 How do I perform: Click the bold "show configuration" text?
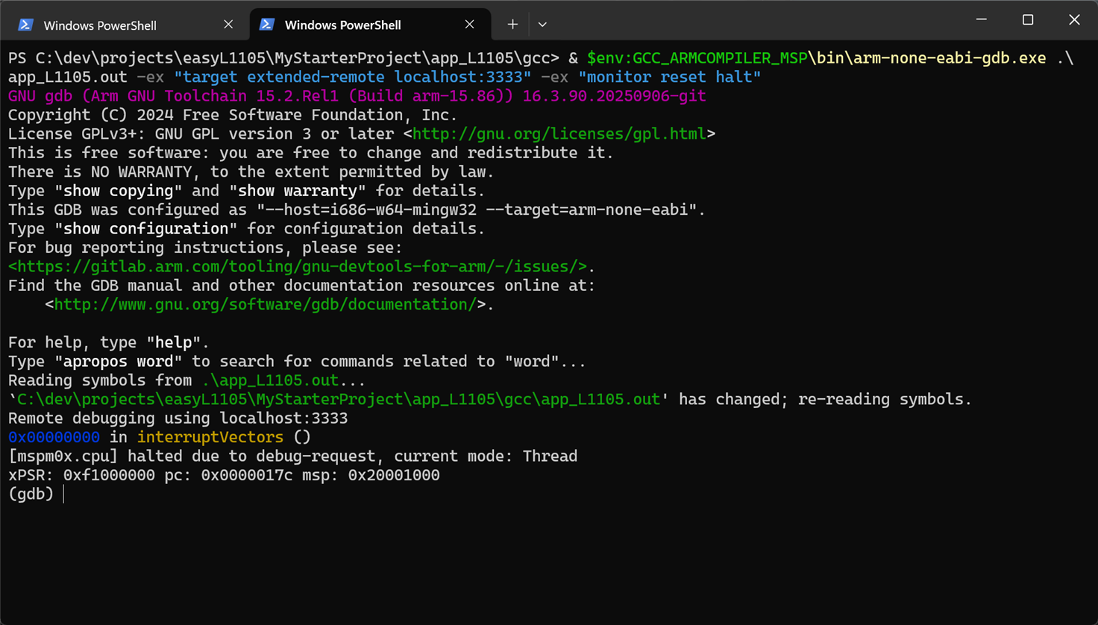tap(145, 229)
